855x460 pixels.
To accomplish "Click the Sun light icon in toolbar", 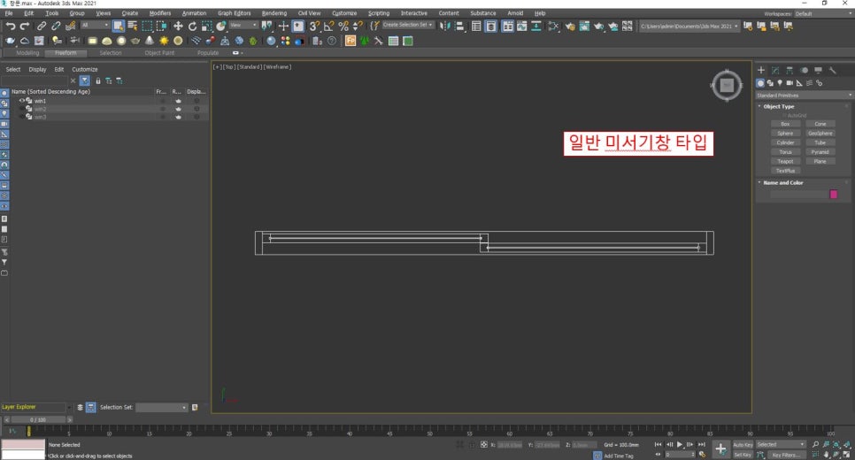I will (164, 41).
